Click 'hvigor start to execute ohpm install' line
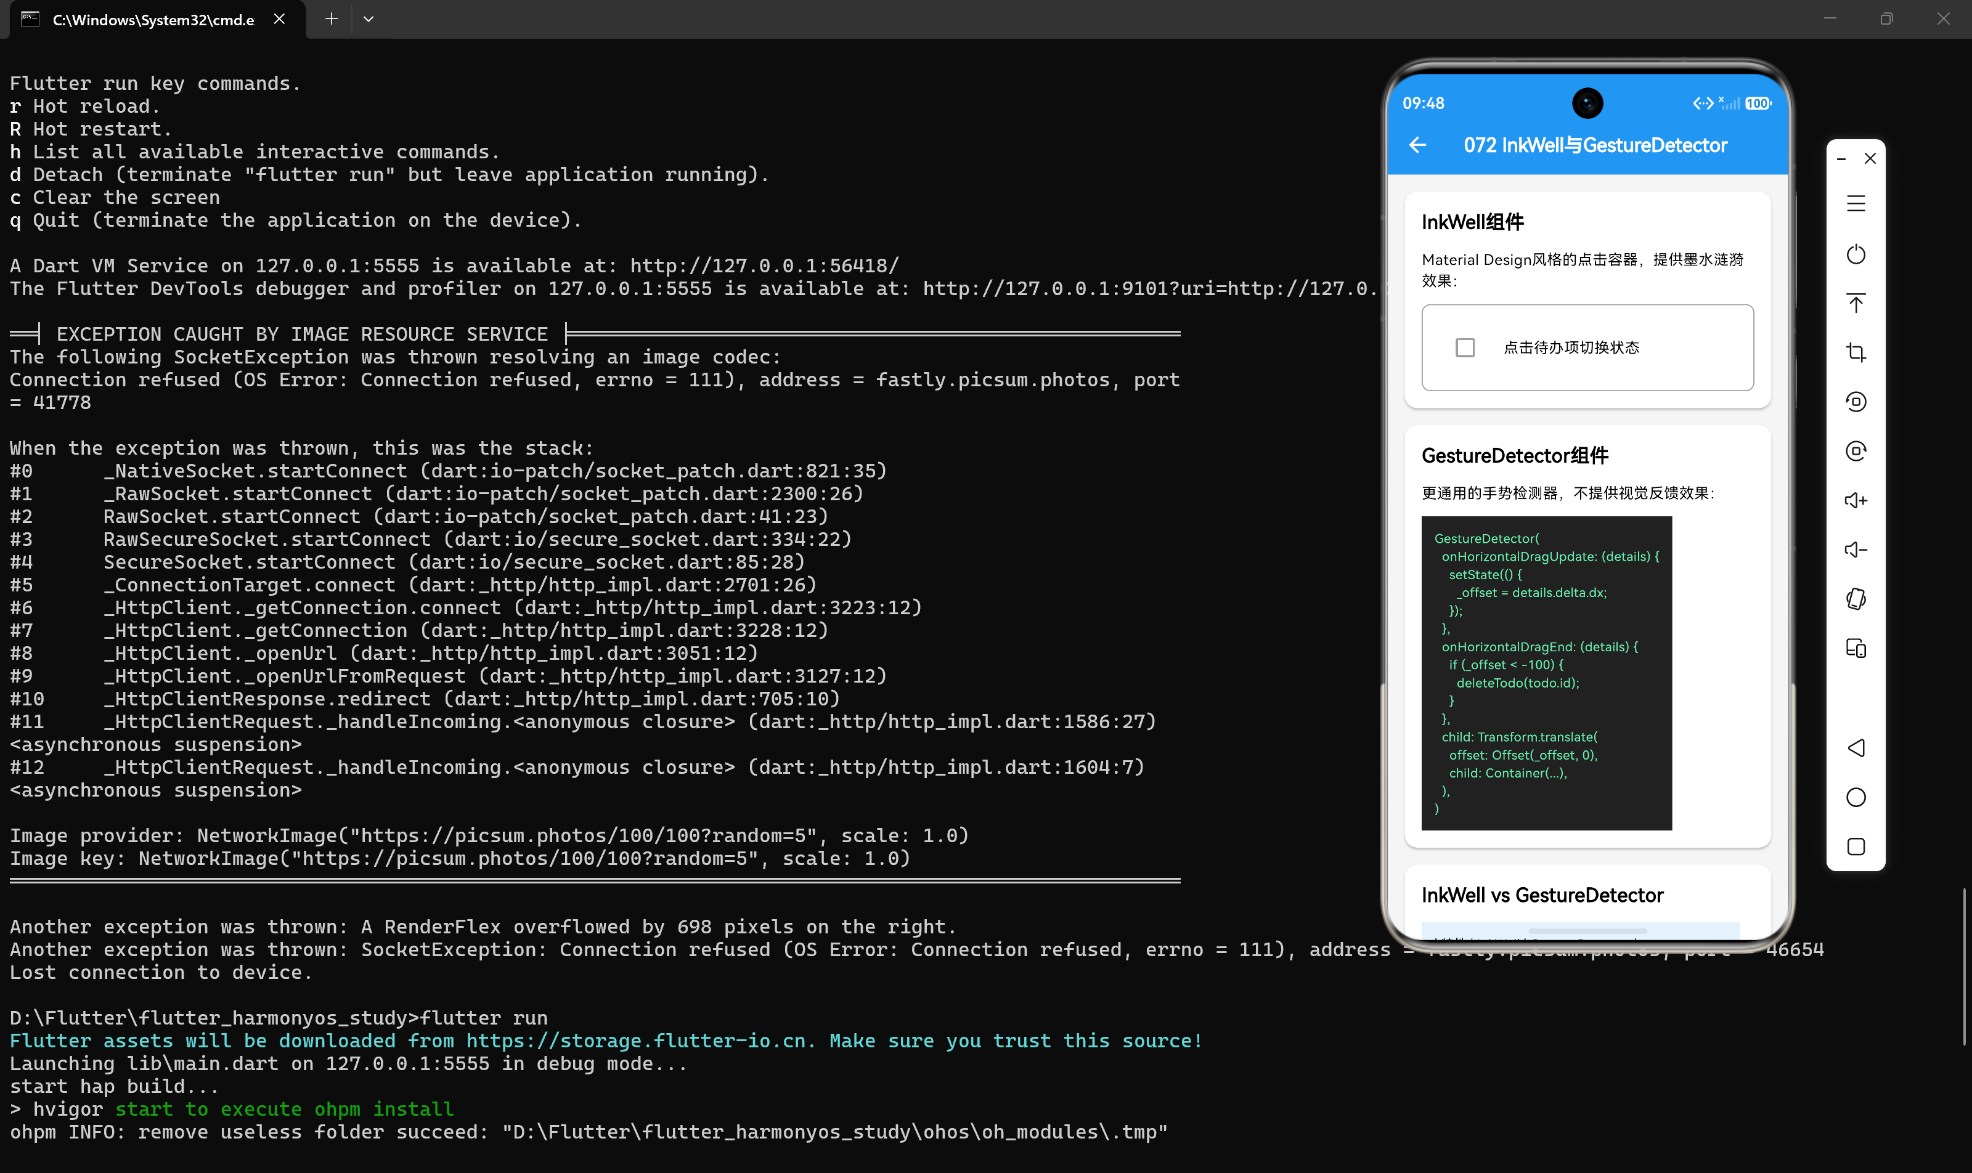This screenshot has height=1173, width=1972. tap(232, 1109)
